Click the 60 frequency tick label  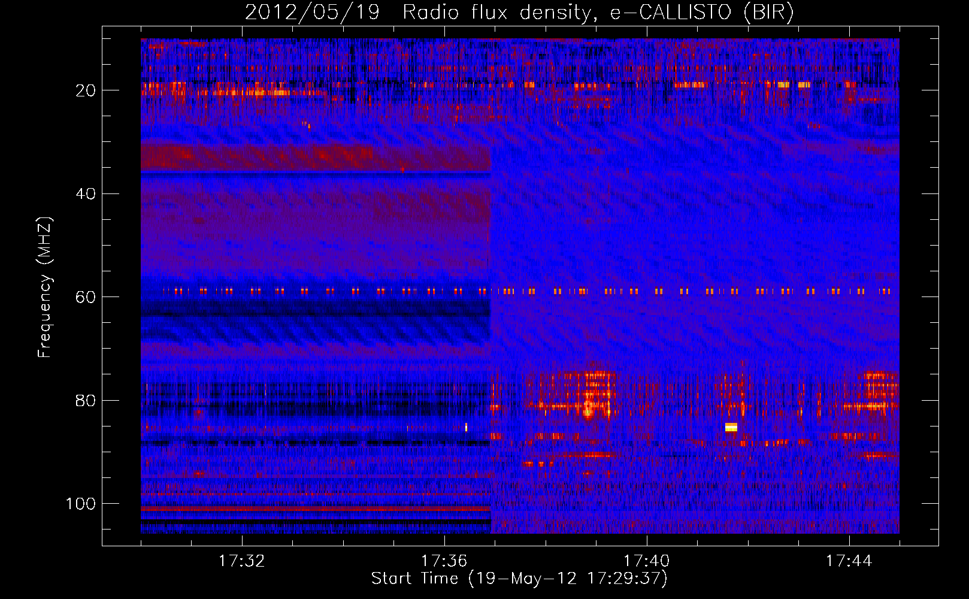pos(86,297)
